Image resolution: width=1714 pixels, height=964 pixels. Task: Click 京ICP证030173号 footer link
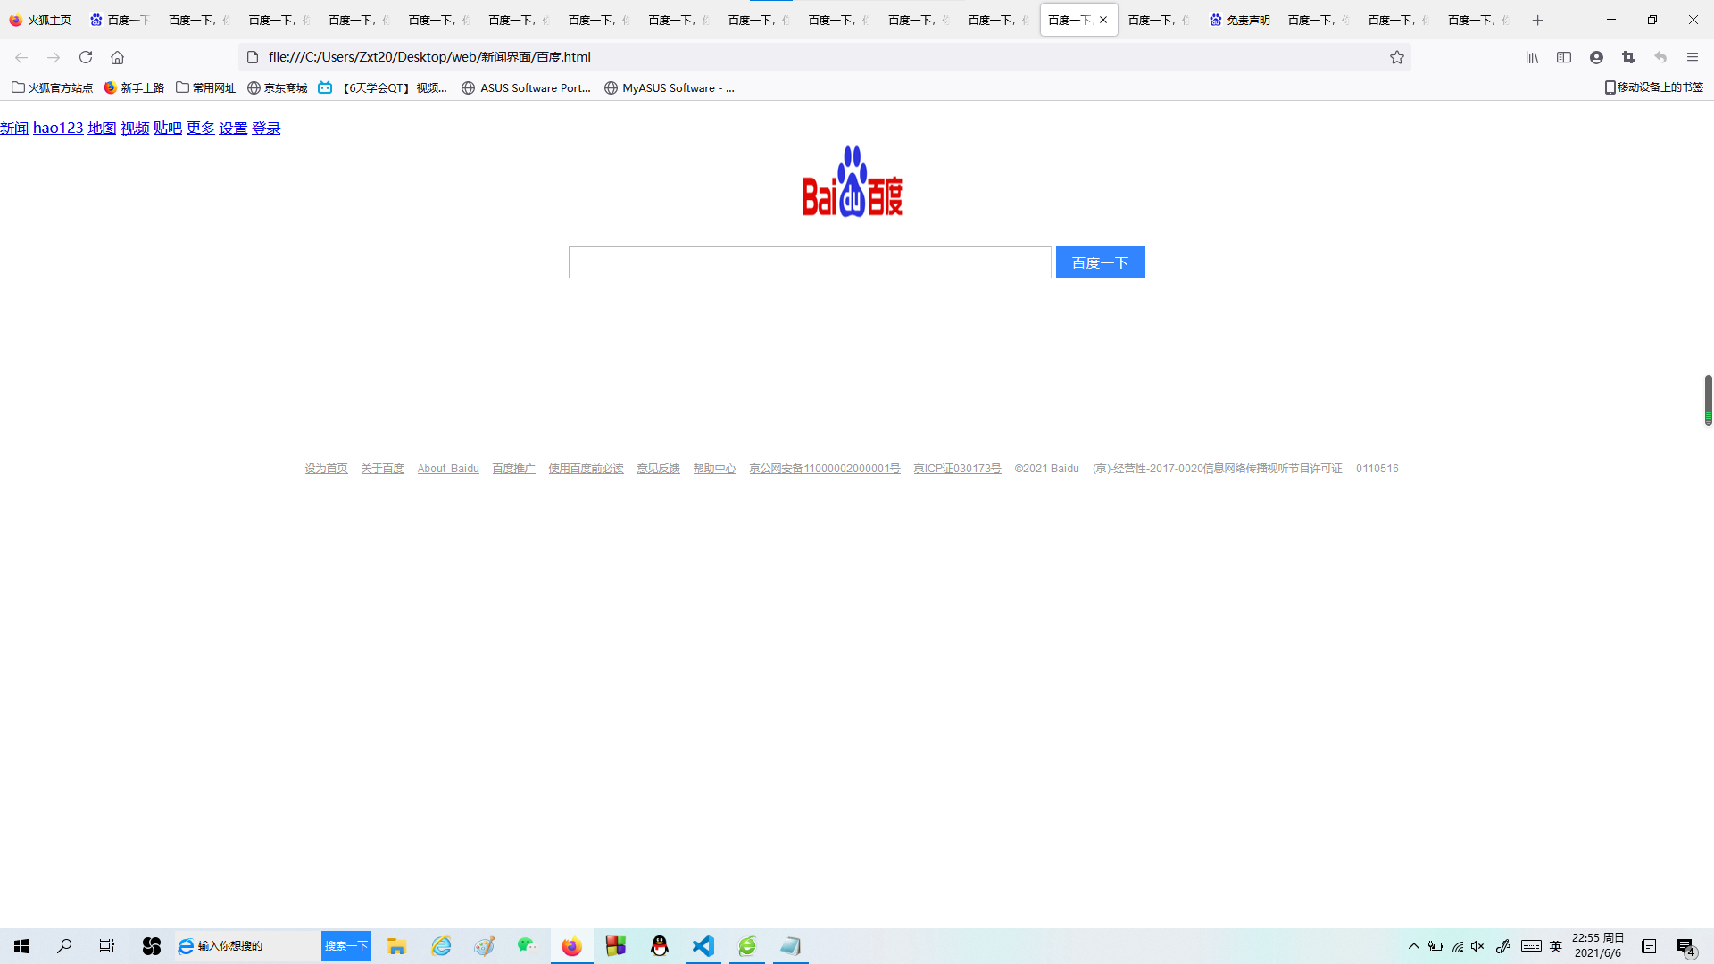point(957,469)
